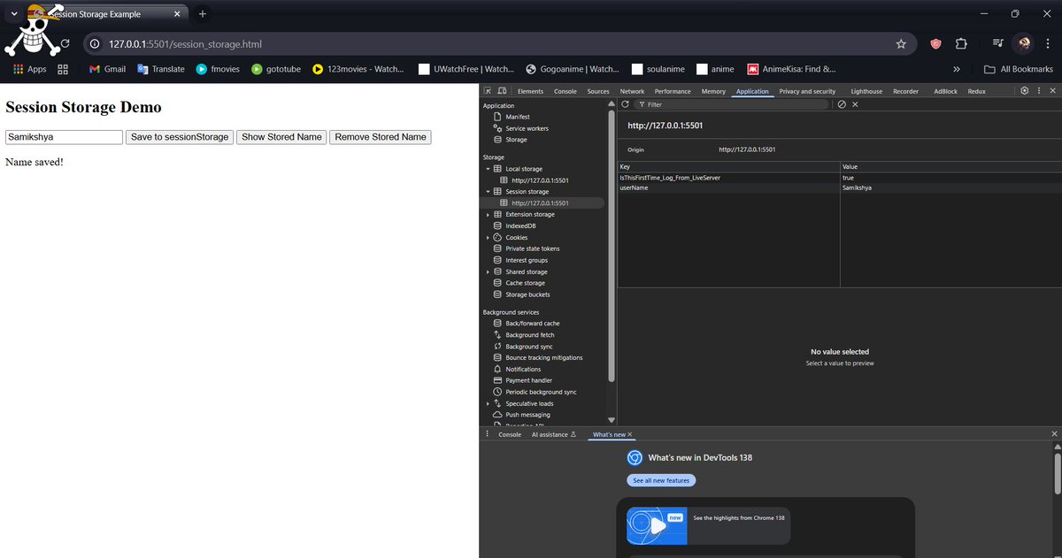Close the DevTools panel
Screen dimensions: 1062x558
pyautogui.click(x=1052, y=91)
